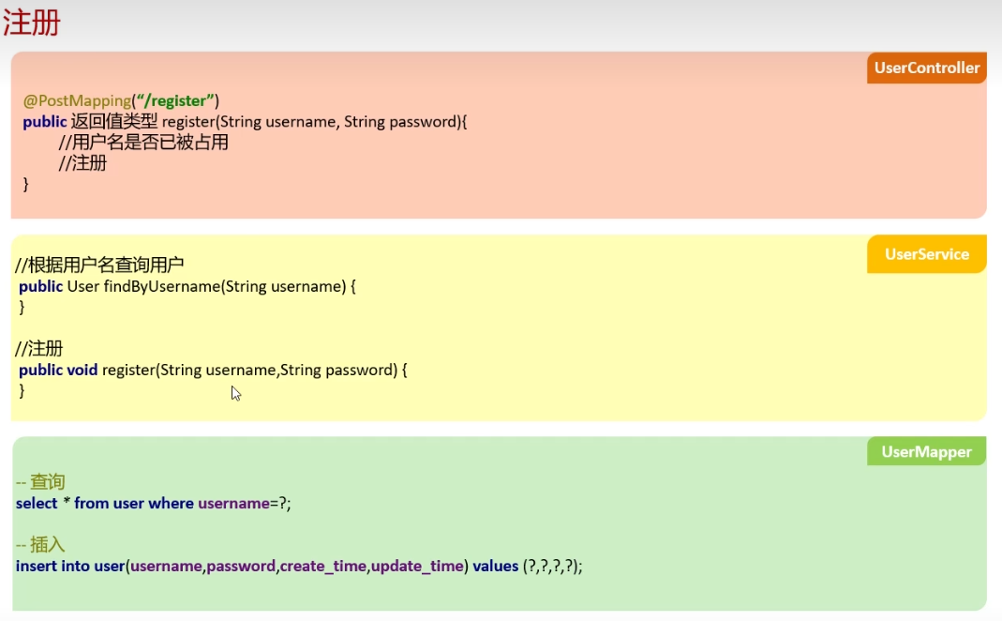
Task: Click the comment //用户名是否已被占用
Action: [x=143, y=142]
